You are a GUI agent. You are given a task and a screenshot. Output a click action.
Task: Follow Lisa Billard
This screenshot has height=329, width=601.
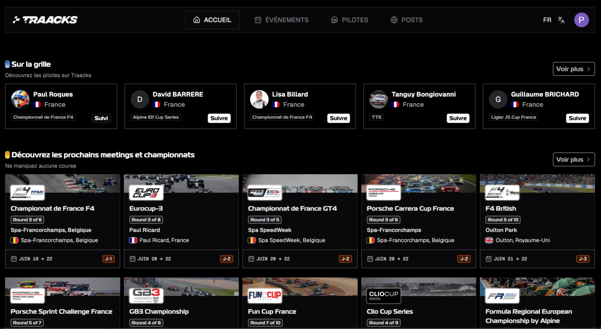coord(339,118)
